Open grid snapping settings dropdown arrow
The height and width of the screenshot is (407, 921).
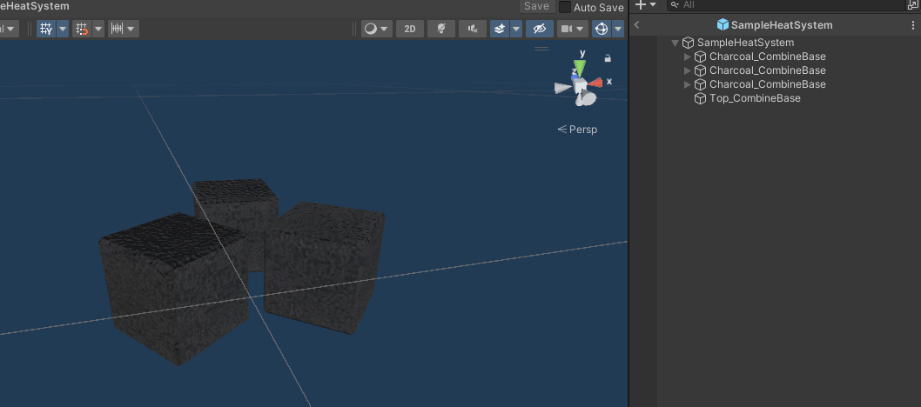pos(98,29)
